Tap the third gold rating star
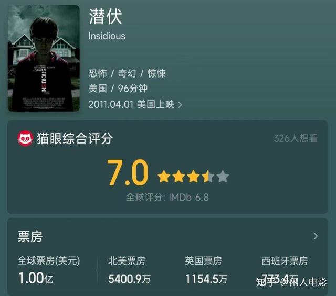Screen dimensions: 336x296 (x=193, y=177)
